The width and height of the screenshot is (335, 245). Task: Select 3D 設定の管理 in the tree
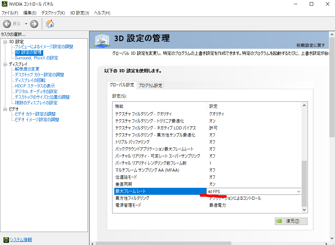coord(29,52)
